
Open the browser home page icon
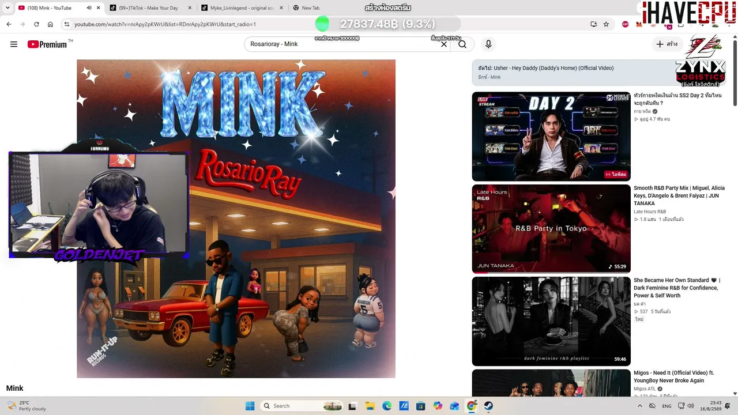pos(50,24)
